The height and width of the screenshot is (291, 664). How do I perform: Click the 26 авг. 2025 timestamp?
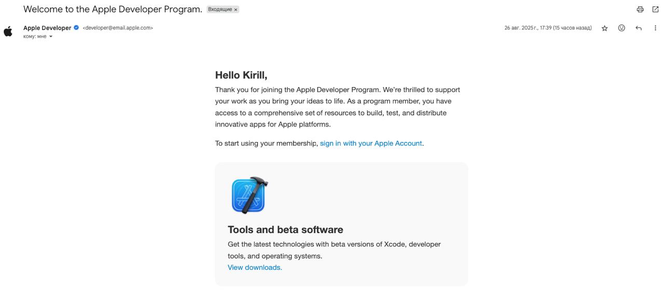548,28
